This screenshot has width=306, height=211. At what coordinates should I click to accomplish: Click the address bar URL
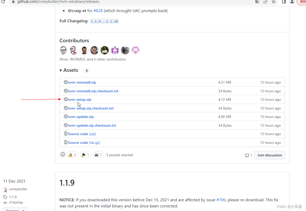click(x=58, y=2)
